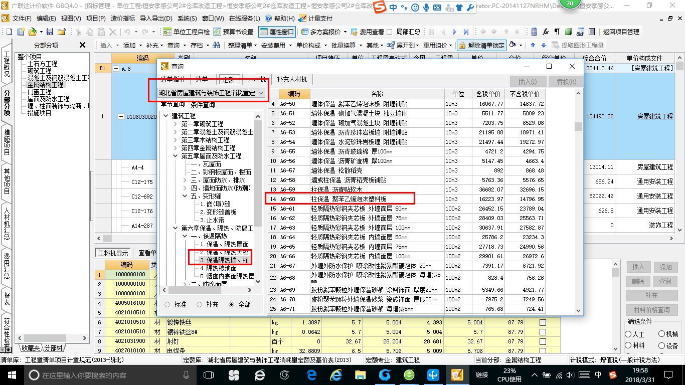Click the paragraph mark icon
The width and height of the screenshot is (685, 385).
pyautogui.click(x=557, y=32)
